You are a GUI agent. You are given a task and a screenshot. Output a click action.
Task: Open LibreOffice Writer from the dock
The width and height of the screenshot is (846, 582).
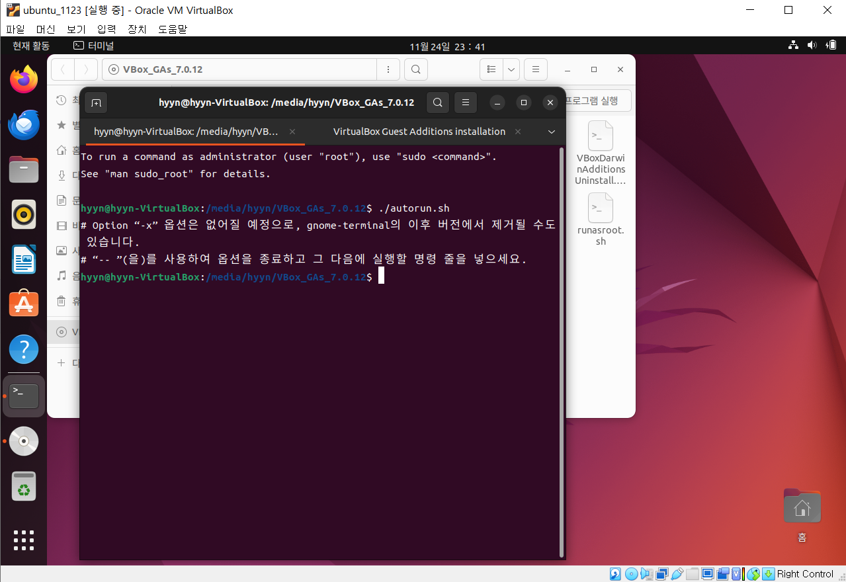(24, 259)
